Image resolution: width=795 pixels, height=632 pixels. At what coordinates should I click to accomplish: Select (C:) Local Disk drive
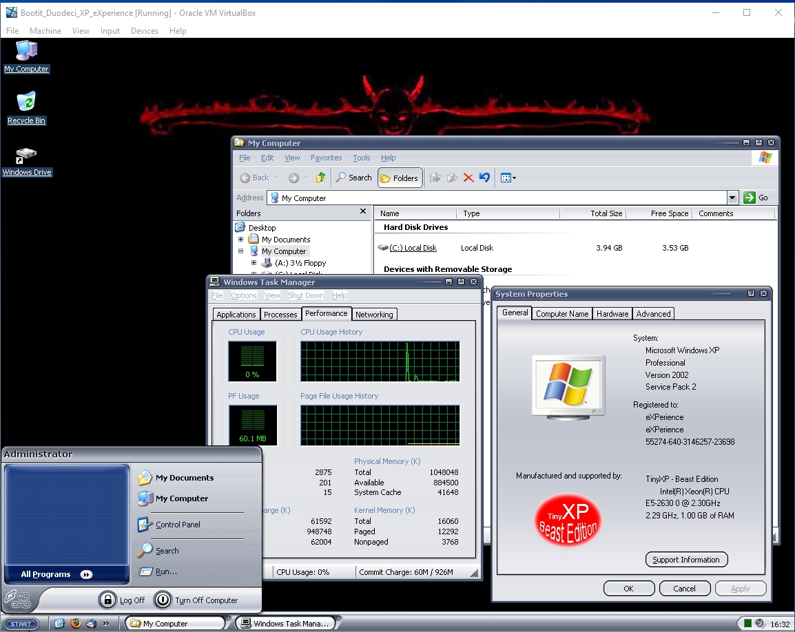coord(408,248)
